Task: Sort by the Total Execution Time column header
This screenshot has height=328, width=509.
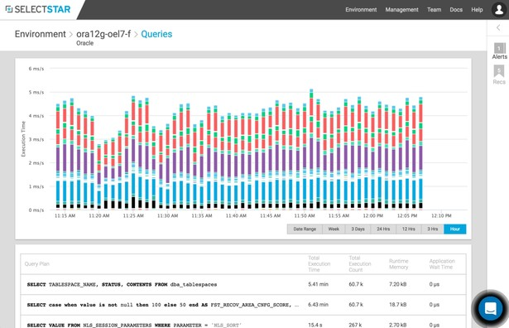Action: pyautogui.click(x=319, y=263)
